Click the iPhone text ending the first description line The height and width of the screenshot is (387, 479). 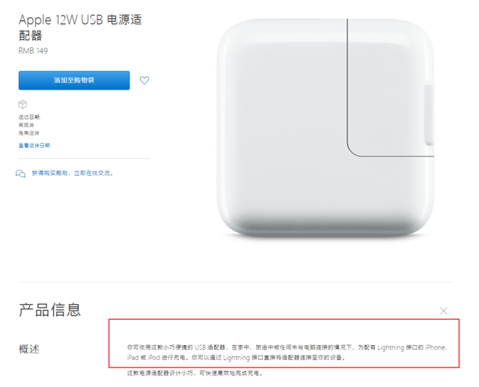point(436,347)
